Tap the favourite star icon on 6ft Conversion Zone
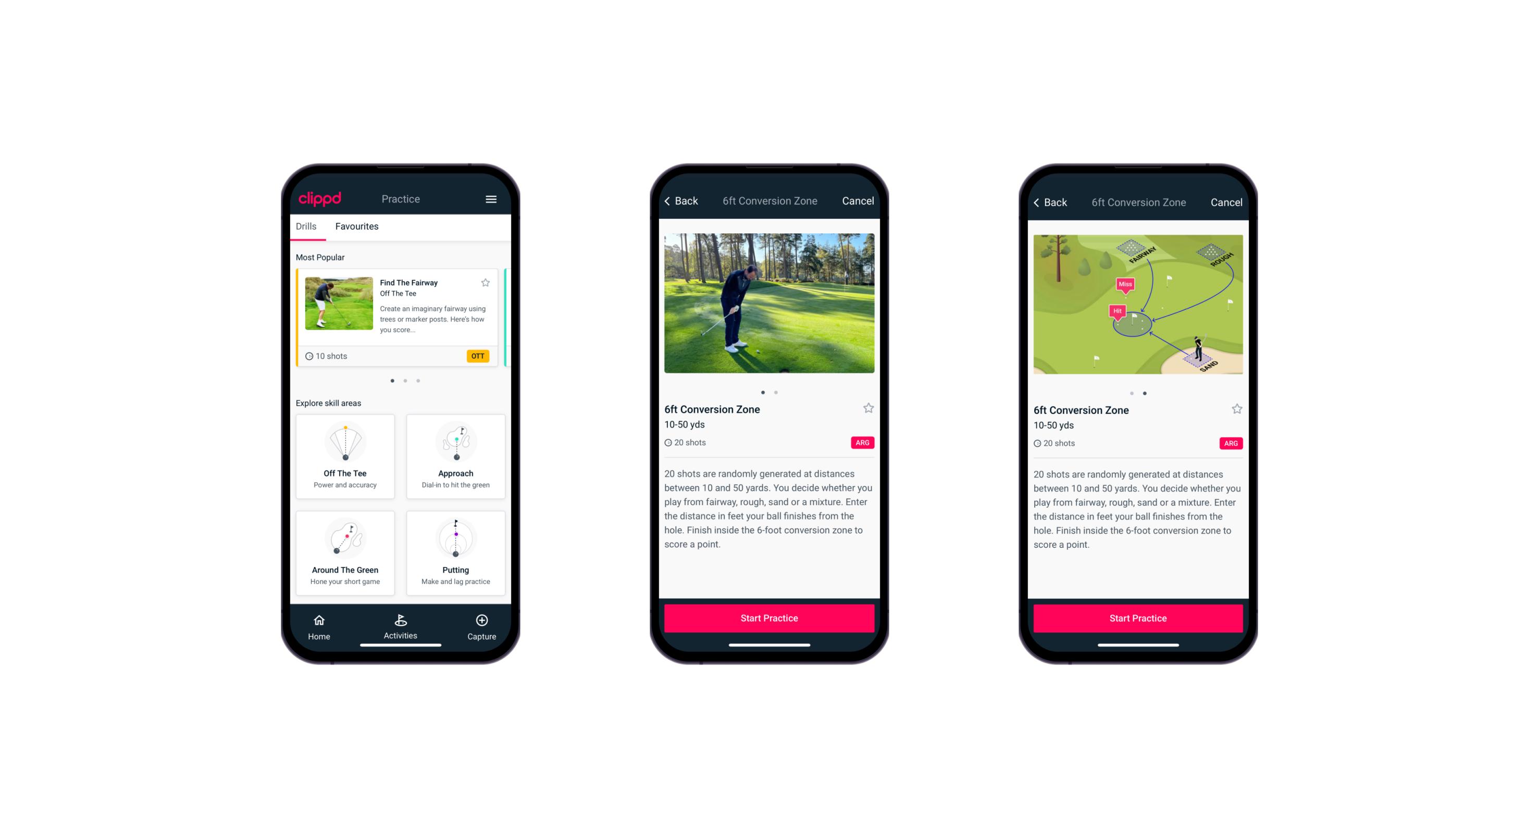The height and width of the screenshot is (828, 1539). (x=868, y=410)
